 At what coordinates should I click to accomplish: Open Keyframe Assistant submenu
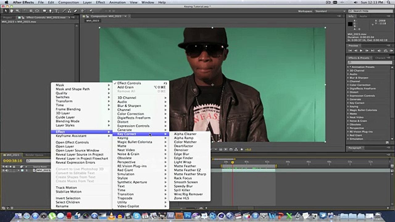(x=81, y=136)
